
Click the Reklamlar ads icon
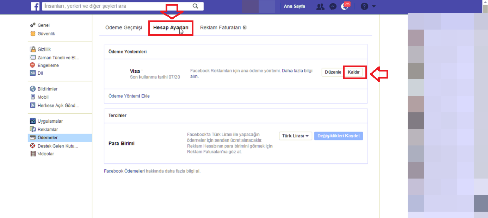(x=33, y=129)
